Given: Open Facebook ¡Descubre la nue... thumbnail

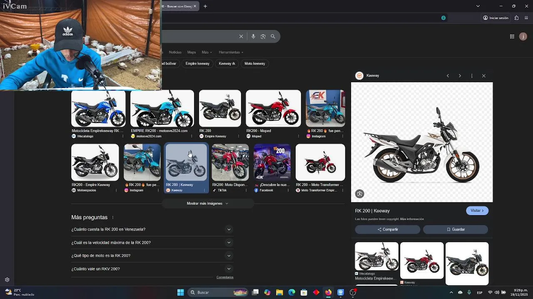Looking at the screenshot, I should coord(272,162).
